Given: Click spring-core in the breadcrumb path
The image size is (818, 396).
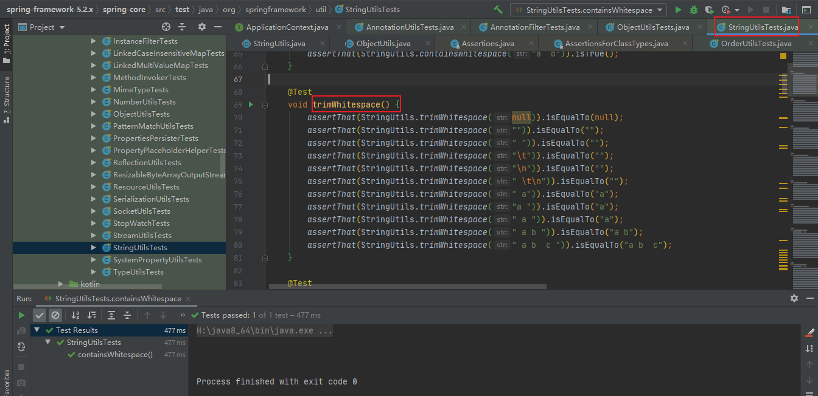Looking at the screenshot, I should coord(124,10).
